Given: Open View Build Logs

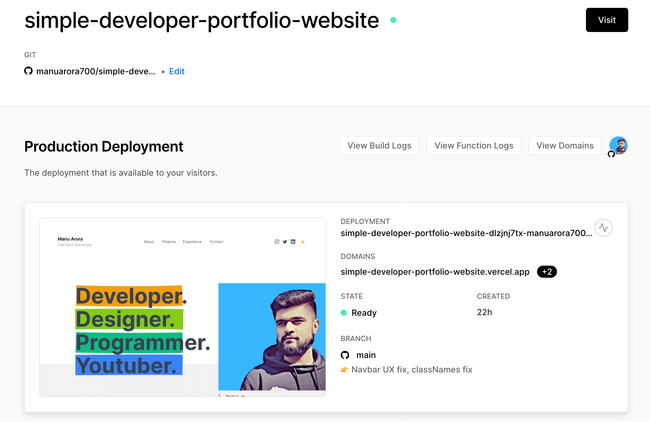Looking at the screenshot, I should pos(379,145).
